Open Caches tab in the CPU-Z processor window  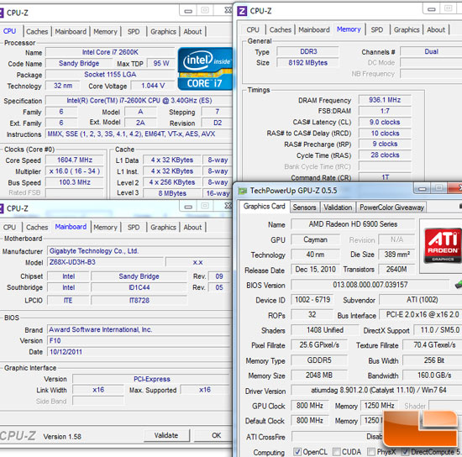(x=37, y=32)
